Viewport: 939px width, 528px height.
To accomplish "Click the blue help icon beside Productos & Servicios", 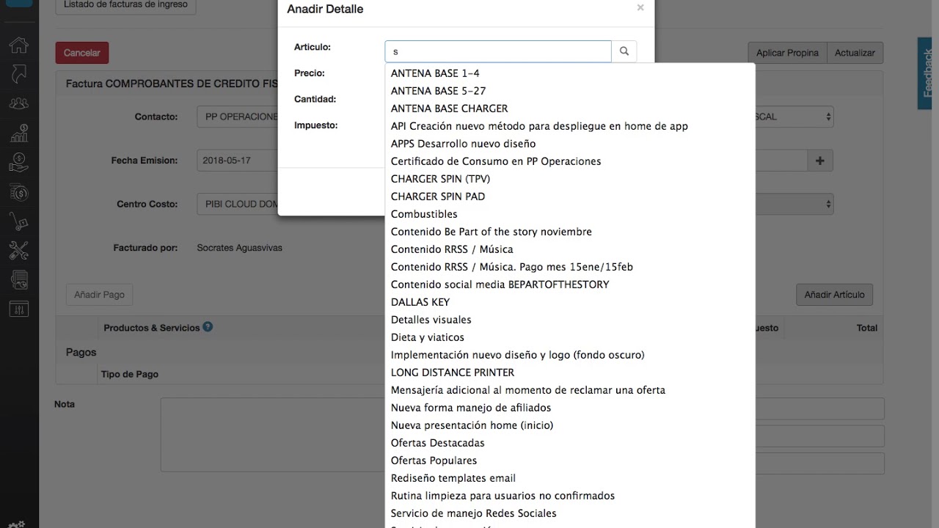I will click(208, 327).
